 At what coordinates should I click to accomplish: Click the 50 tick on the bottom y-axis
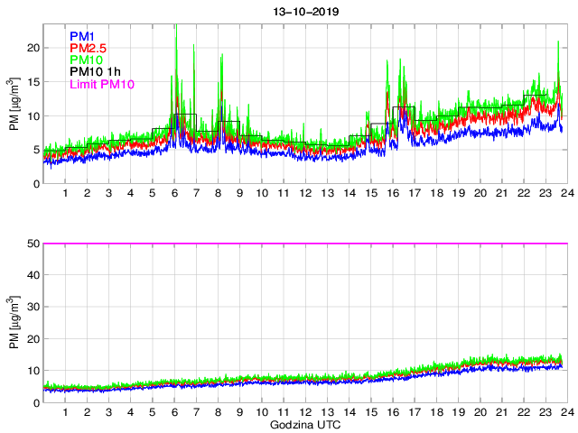tap(32, 244)
